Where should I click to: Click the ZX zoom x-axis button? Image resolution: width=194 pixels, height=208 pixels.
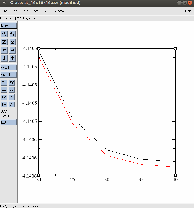point(4,83)
